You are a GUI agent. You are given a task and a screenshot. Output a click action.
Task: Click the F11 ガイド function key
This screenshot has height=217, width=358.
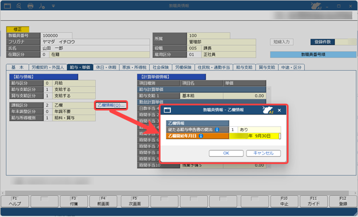[x=314, y=202]
